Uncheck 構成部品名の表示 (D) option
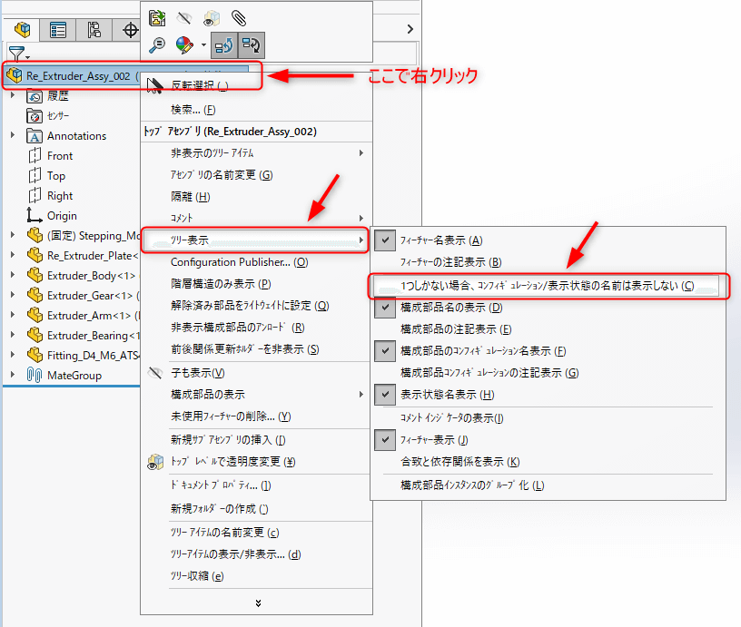This screenshot has width=741, height=627. [385, 308]
